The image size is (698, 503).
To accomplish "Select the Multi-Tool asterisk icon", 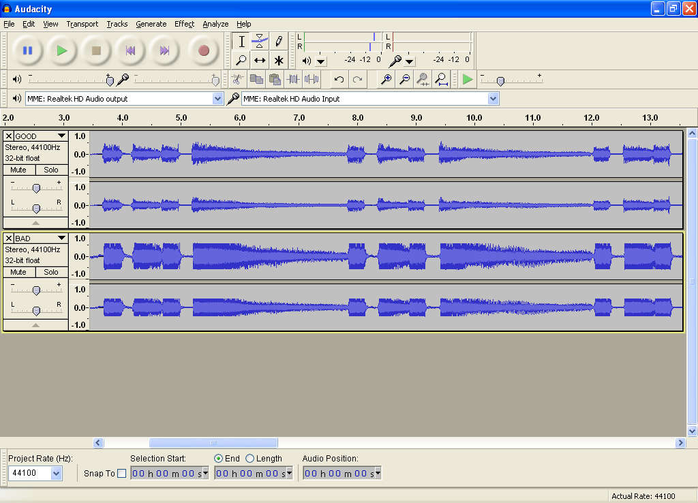I will pos(278,60).
